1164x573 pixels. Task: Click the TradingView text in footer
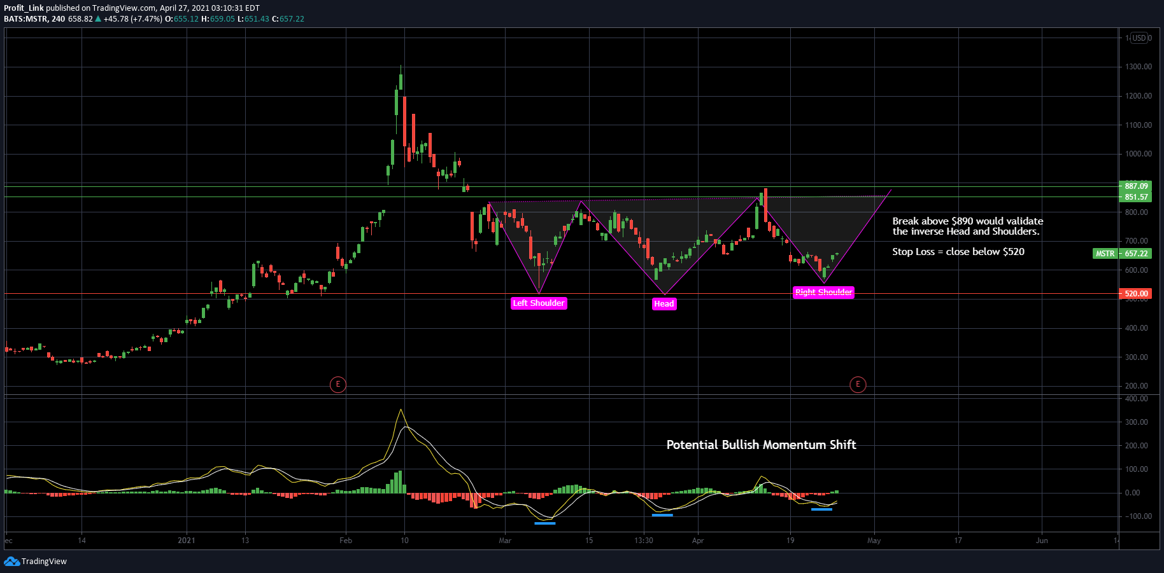coord(44,562)
